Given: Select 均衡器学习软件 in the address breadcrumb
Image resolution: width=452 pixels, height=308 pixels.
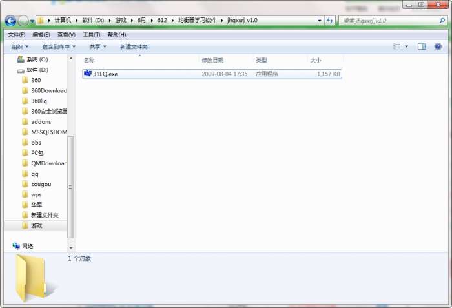Looking at the screenshot, I should pyautogui.click(x=197, y=20).
